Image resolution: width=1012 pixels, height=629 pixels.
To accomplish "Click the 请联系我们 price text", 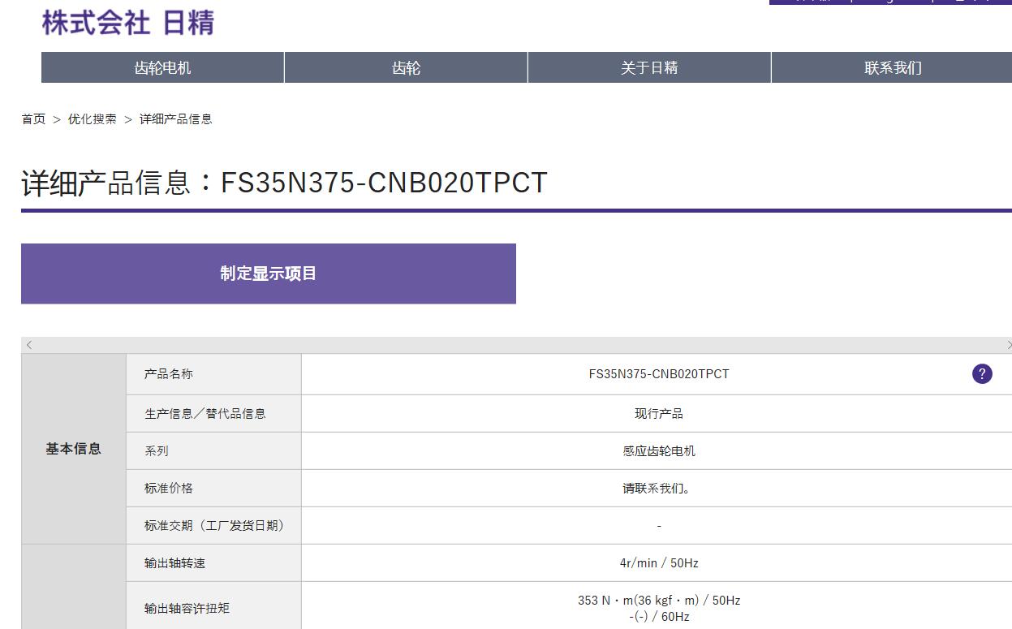I will [657, 488].
